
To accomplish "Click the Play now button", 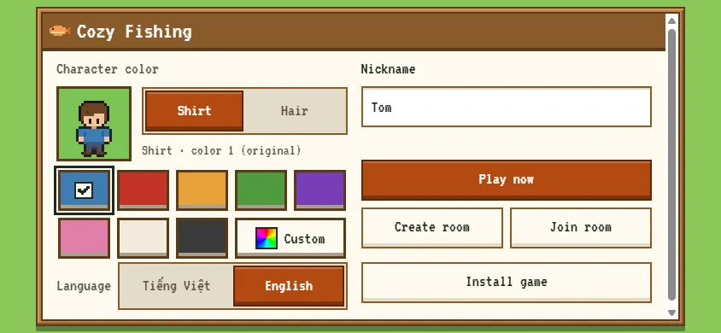I will pyautogui.click(x=507, y=179).
